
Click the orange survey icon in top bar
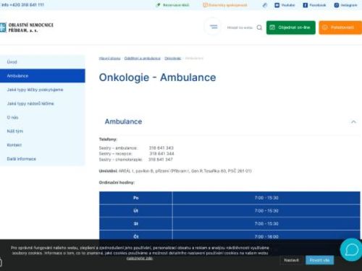[x=205, y=5]
